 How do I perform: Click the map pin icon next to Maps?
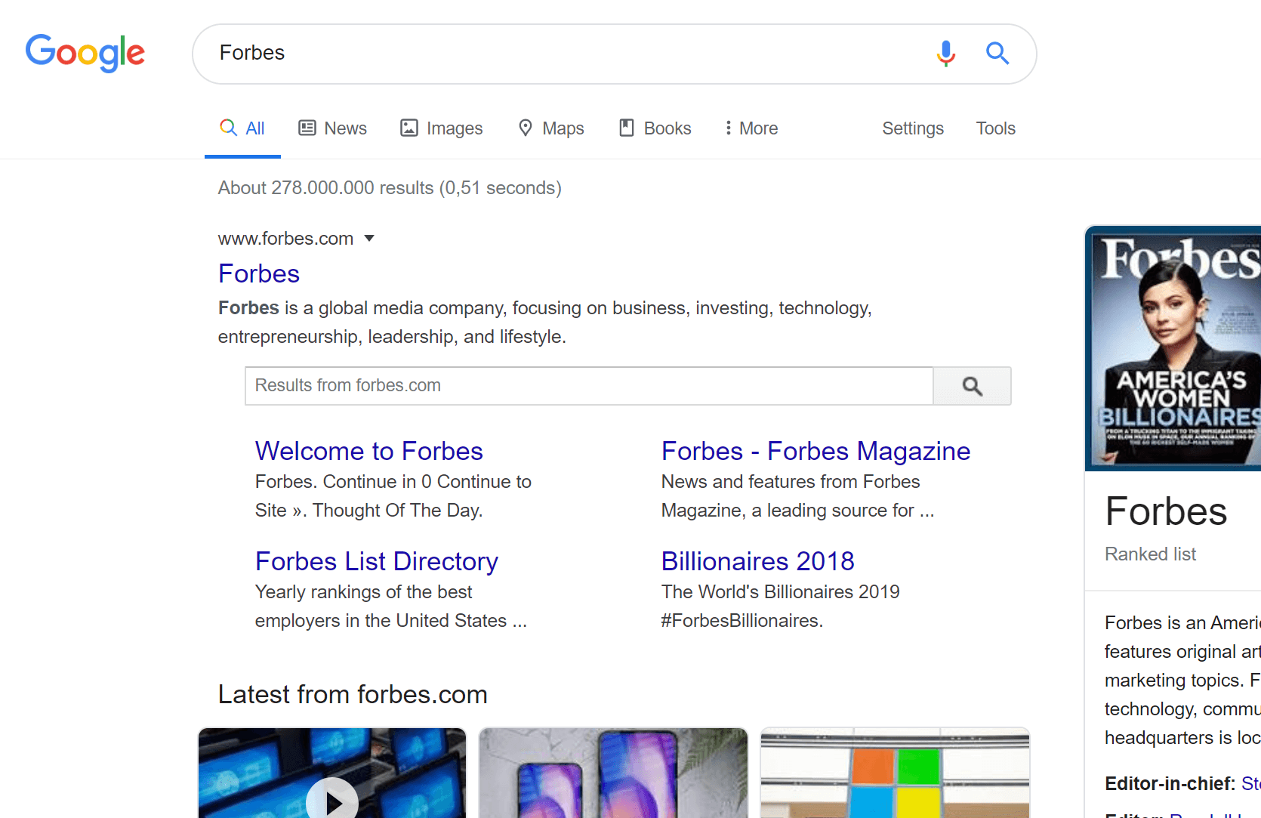(526, 128)
